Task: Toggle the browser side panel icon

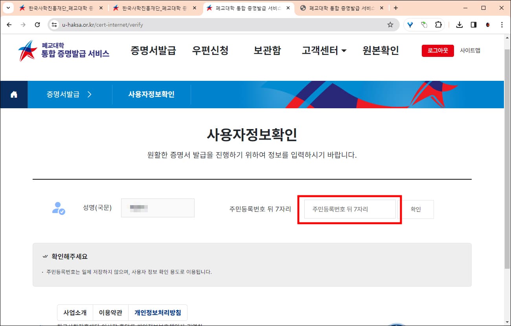Action: 473,25
